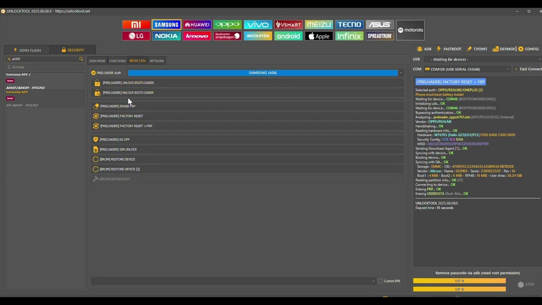Select the Apple brand logo
The height and width of the screenshot is (305, 542).
(x=319, y=36)
